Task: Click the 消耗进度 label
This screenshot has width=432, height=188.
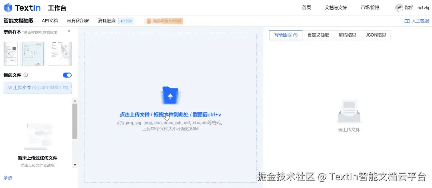Action: click(107, 21)
